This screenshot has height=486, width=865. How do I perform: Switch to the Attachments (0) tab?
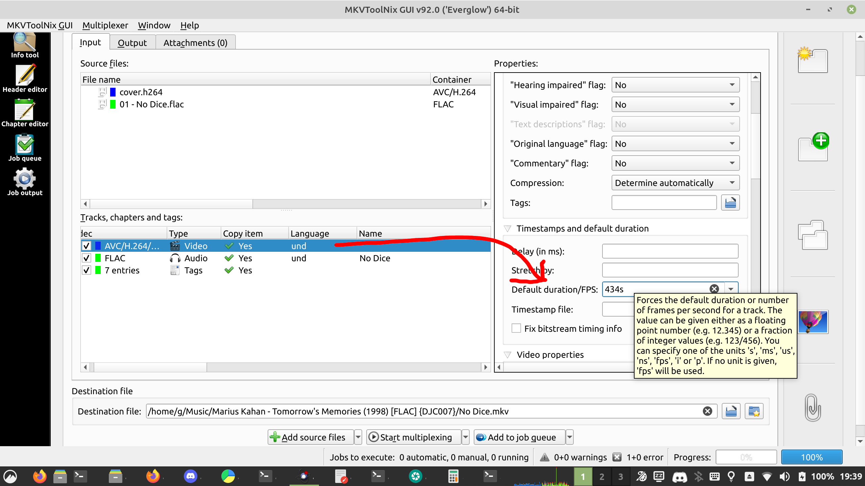point(195,43)
